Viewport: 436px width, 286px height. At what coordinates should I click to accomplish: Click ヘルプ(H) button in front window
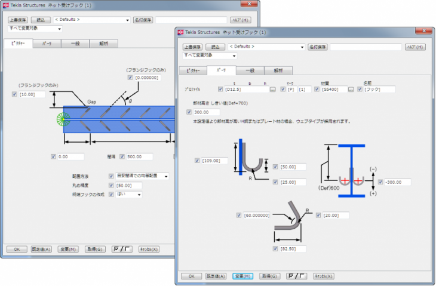415,47
